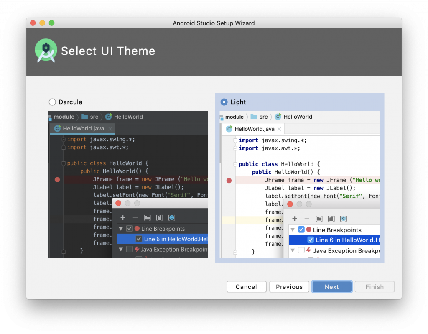Close HelloWorld.java tab in Darcula preview

pyautogui.click(x=110, y=129)
